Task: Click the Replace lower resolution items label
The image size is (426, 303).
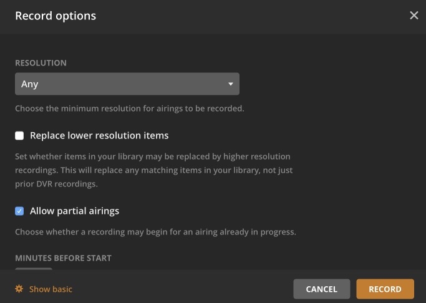Action: click(x=99, y=135)
